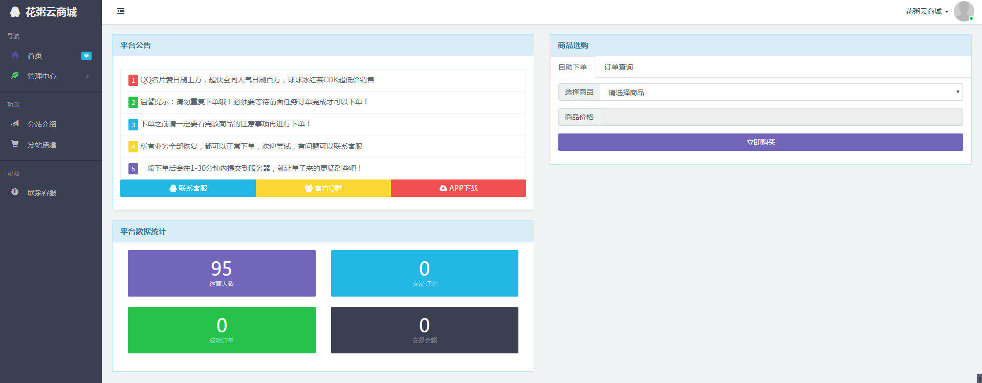The width and height of the screenshot is (982, 383).
Task: Click the yellow 官方Q群 button
Action: pos(323,188)
